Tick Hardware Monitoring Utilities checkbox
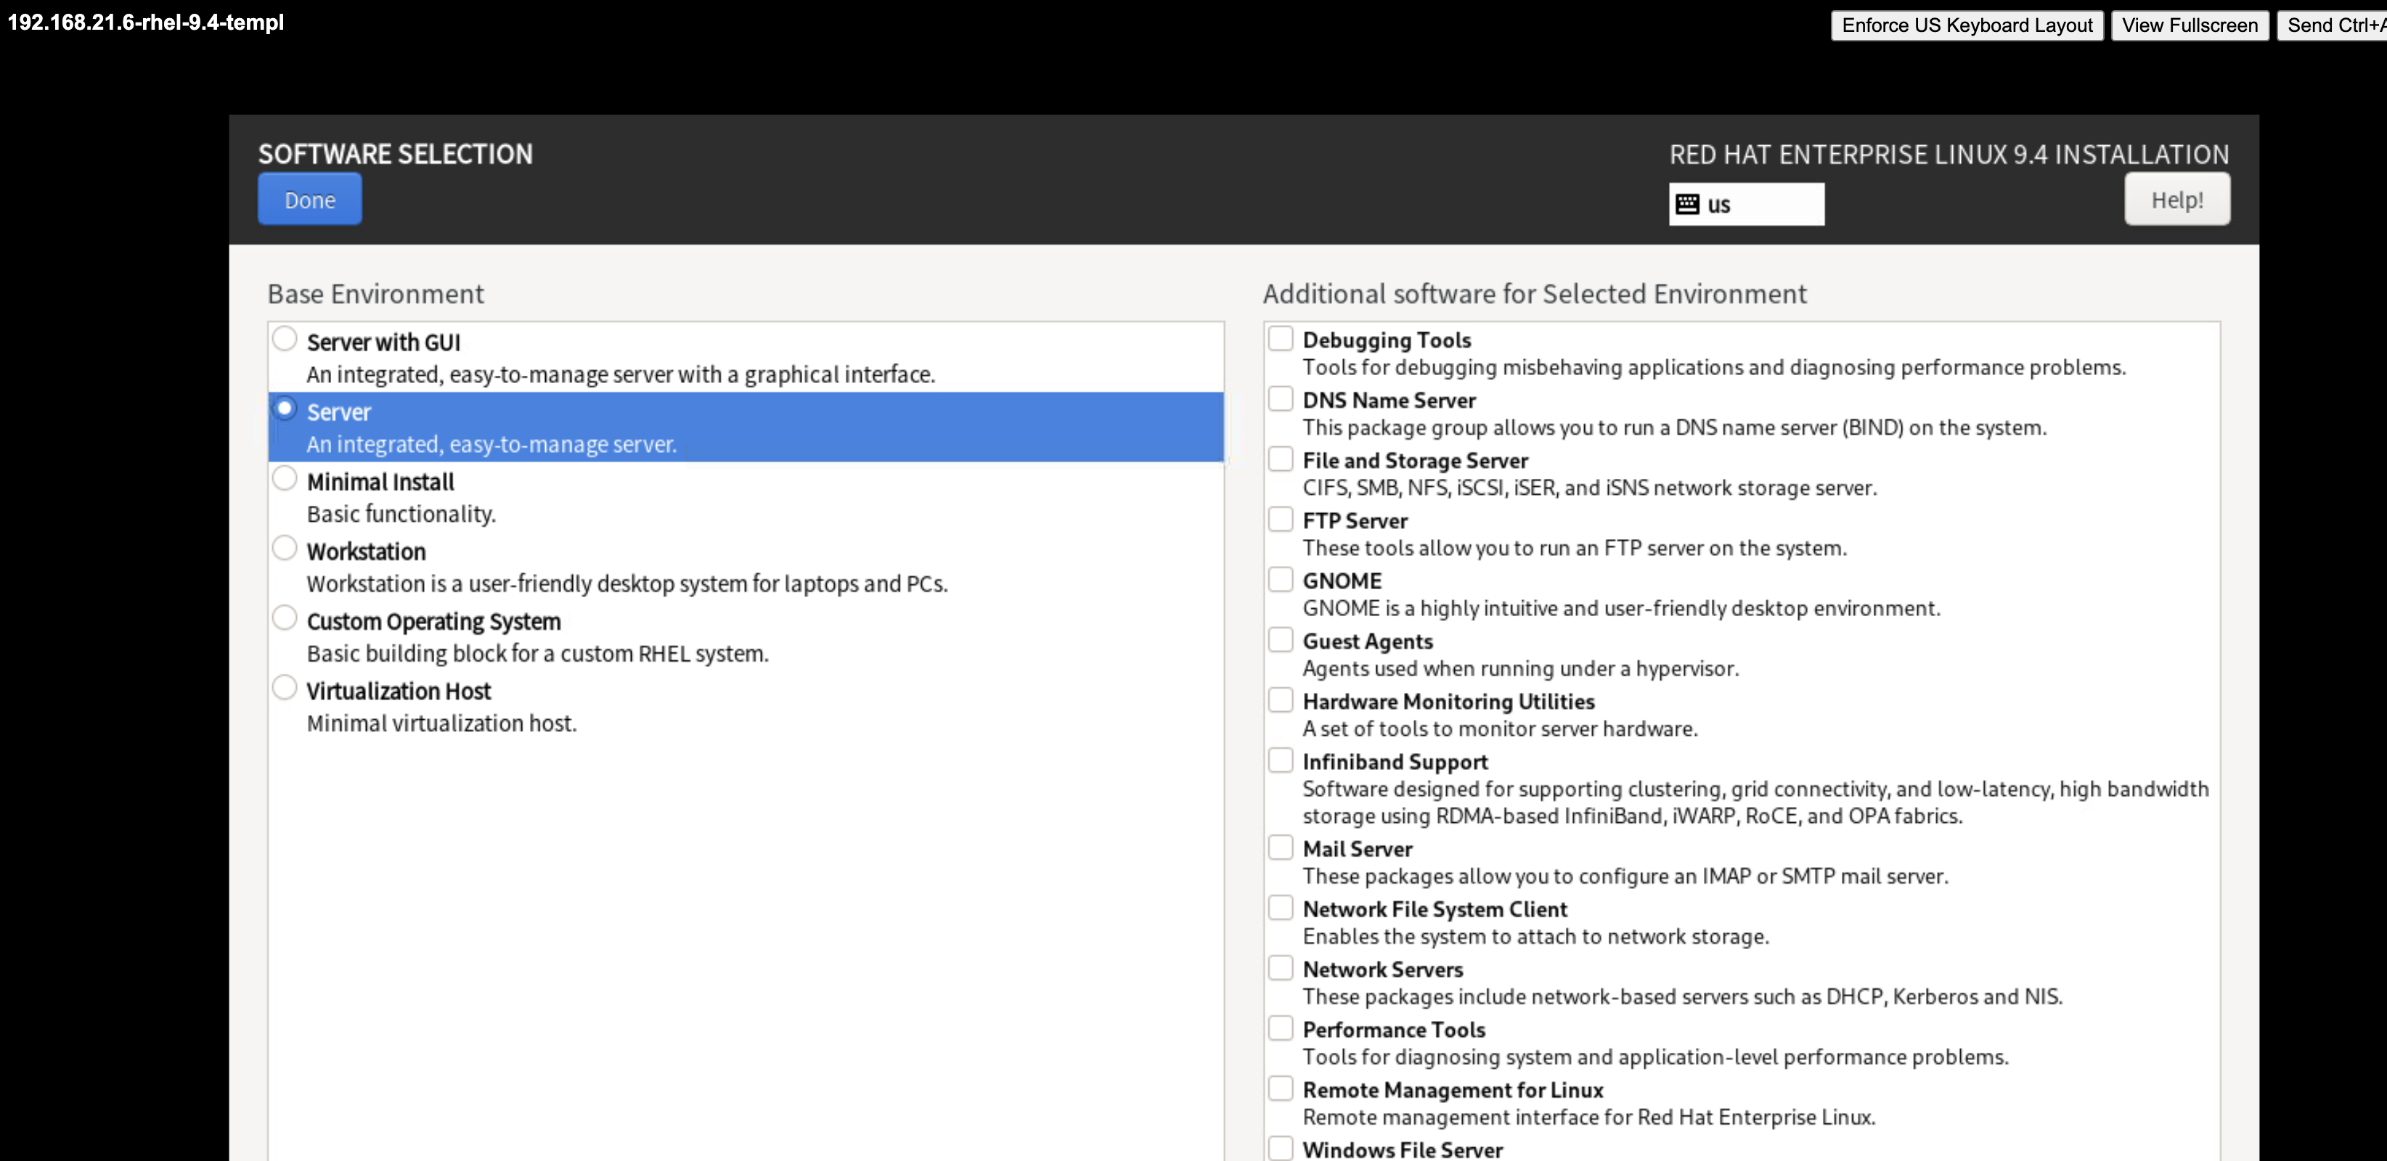 coord(1280,700)
